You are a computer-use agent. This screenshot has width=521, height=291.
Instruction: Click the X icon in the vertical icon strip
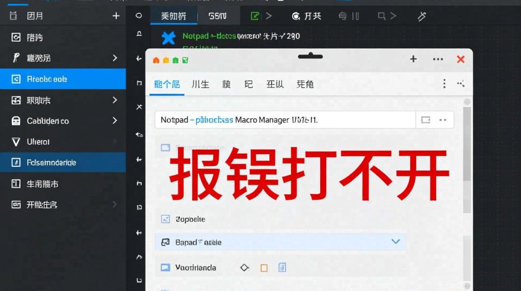point(139,107)
